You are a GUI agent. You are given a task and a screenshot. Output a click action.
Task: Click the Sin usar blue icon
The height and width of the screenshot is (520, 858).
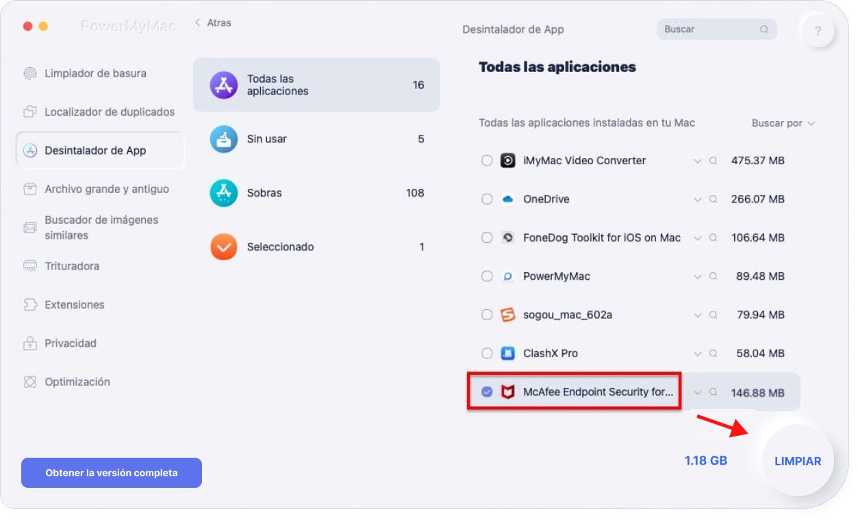click(224, 139)
